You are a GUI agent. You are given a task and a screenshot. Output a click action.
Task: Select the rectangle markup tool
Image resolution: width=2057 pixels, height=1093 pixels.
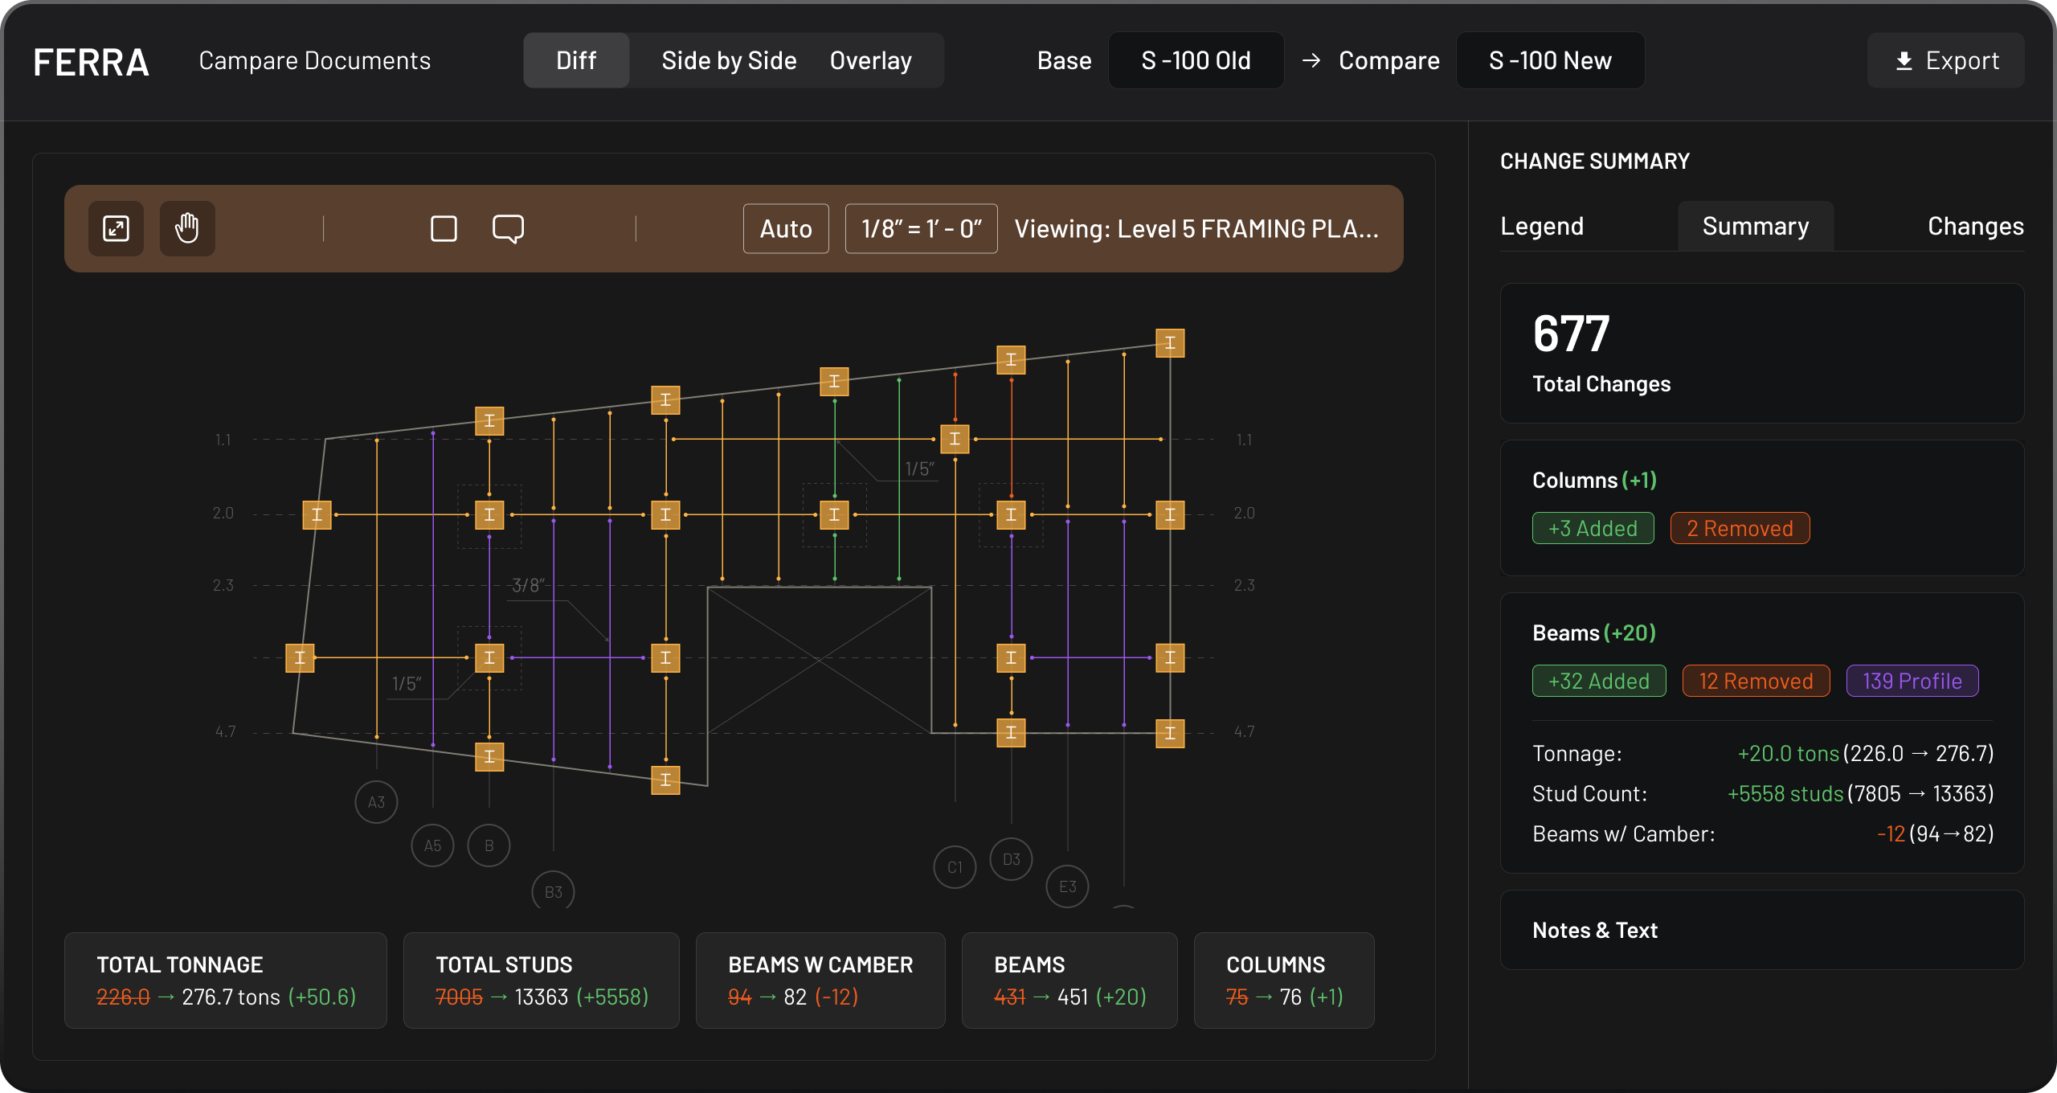click(444, 228)
